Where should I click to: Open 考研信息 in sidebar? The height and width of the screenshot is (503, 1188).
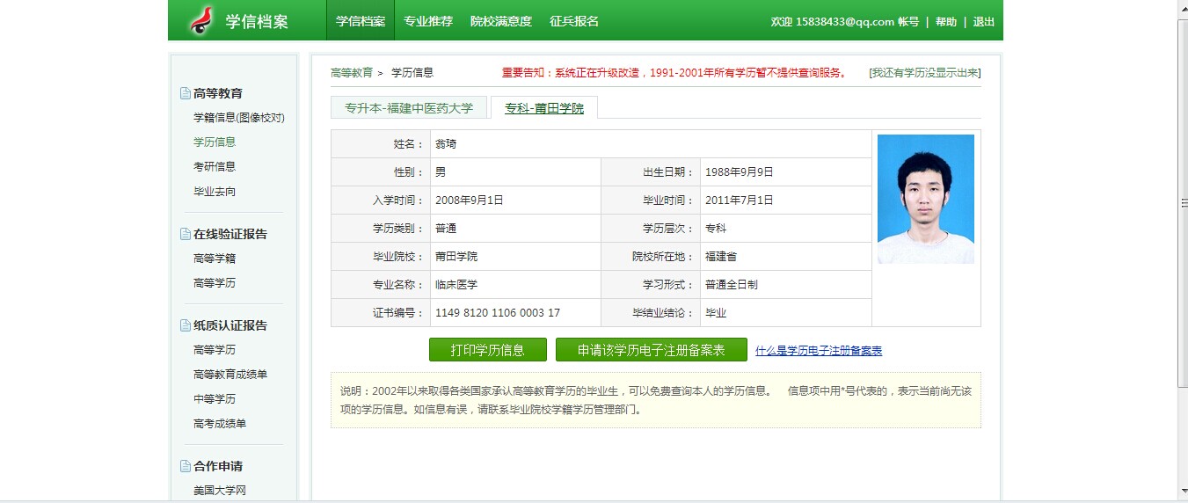[215, 166]
